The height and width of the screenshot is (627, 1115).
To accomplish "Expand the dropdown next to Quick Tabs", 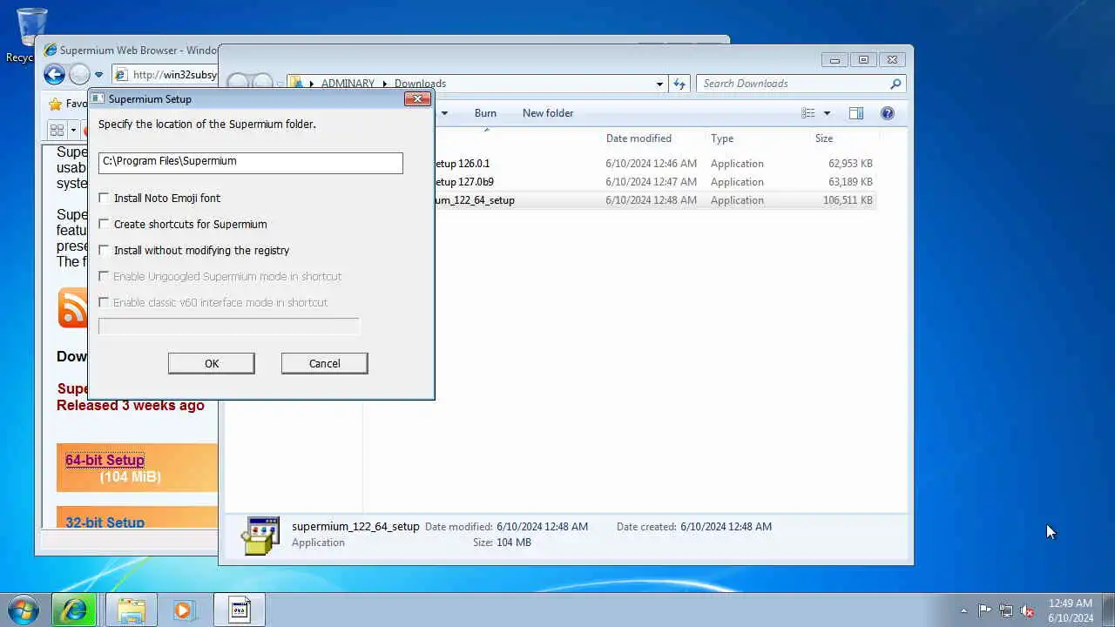I will 73,130.
